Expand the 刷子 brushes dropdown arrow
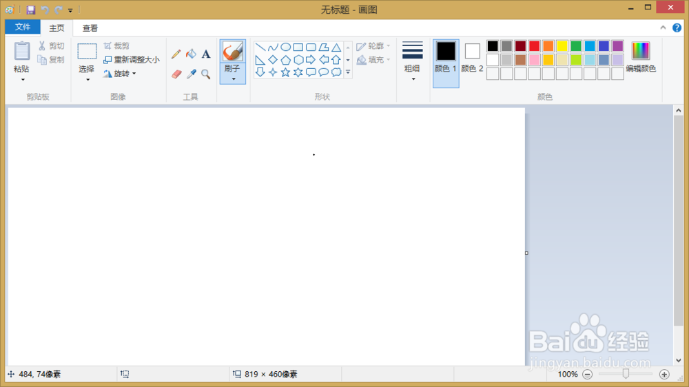The width and height of the screenshot is (689, 387). pos(233,79)
